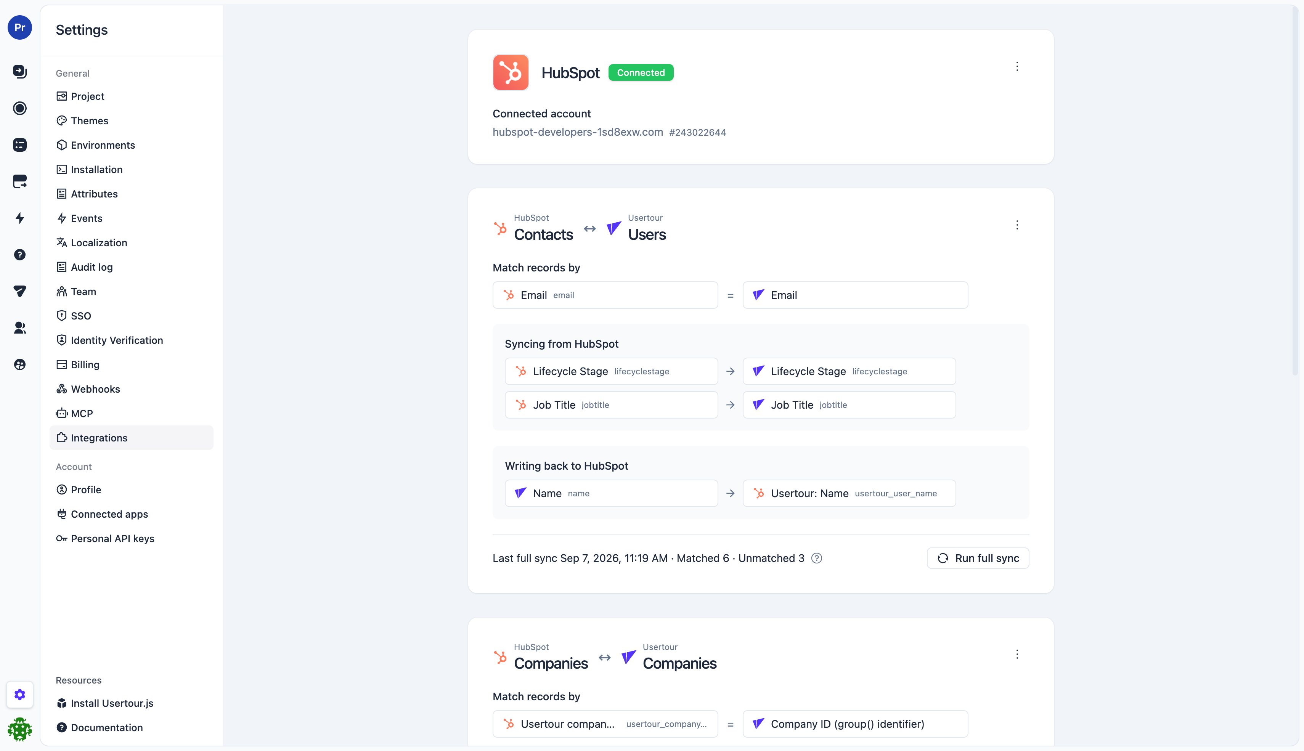
Task: Click the Unmatched help question icon
Action: 817,558
